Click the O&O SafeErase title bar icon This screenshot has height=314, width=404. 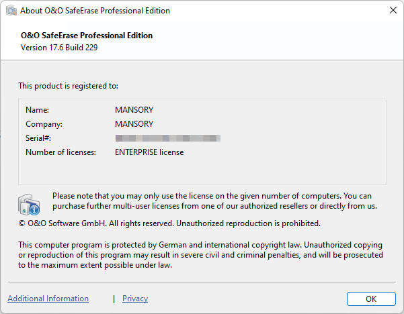point(11,11)
